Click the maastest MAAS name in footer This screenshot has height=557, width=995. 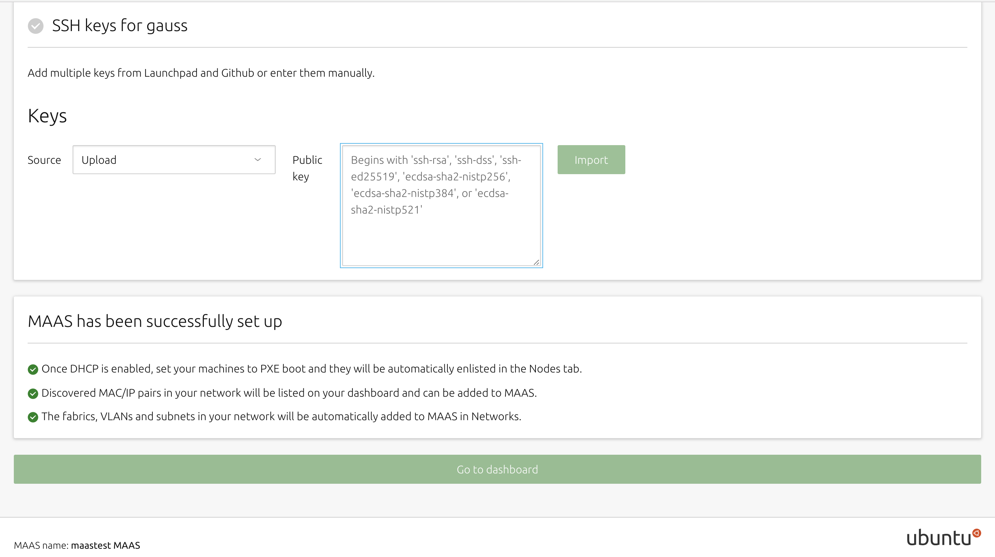click(105, 545)
